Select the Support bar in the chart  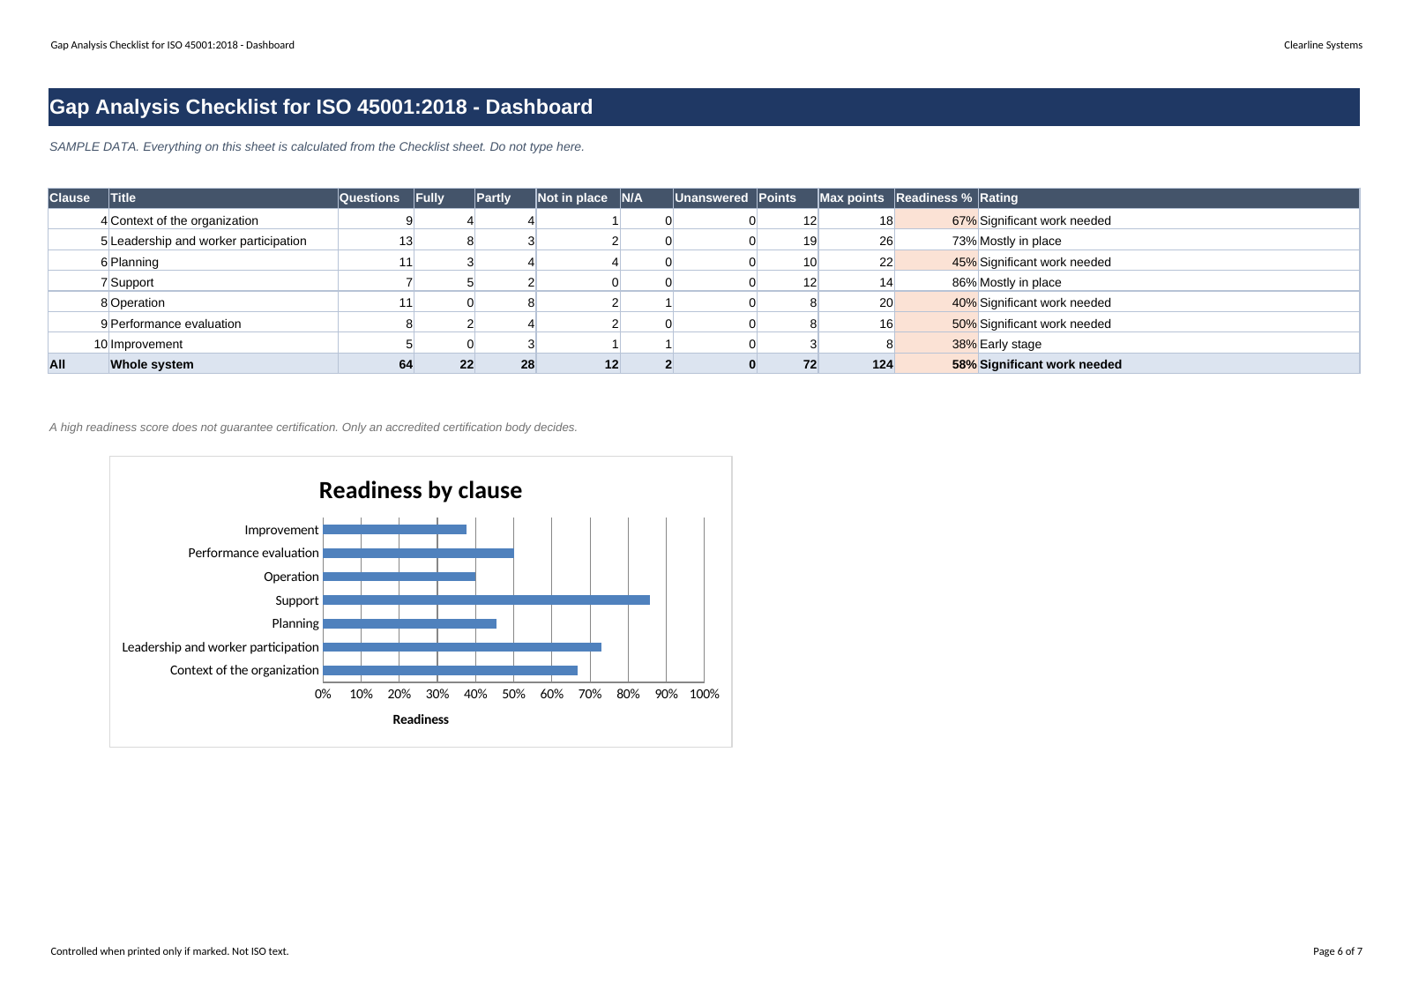[487, 600]
